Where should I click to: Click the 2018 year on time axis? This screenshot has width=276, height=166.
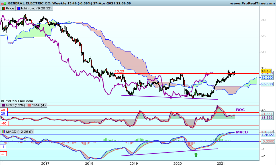89,163
